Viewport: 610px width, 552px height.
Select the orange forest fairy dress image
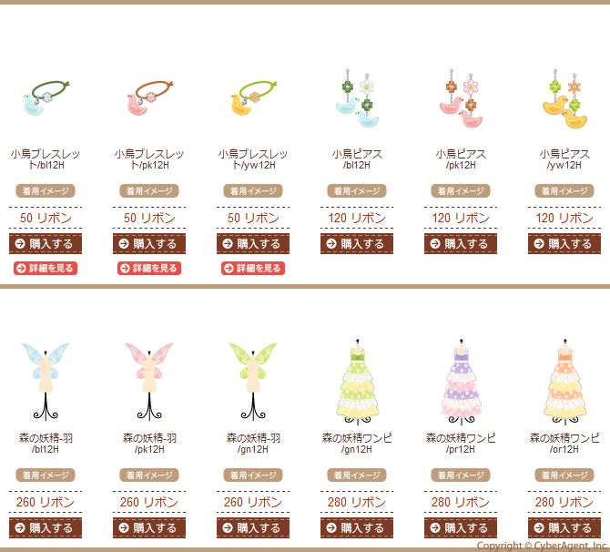tap(564, 382)
